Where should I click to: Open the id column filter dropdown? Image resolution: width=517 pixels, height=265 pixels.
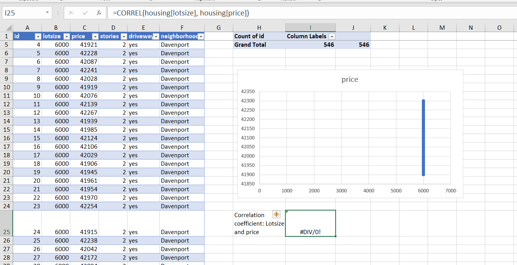pyautogui.click(x=38, y=36)
